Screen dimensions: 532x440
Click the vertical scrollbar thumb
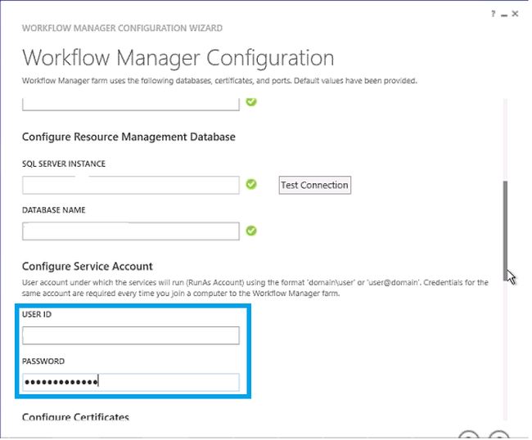tap(506, 229)
